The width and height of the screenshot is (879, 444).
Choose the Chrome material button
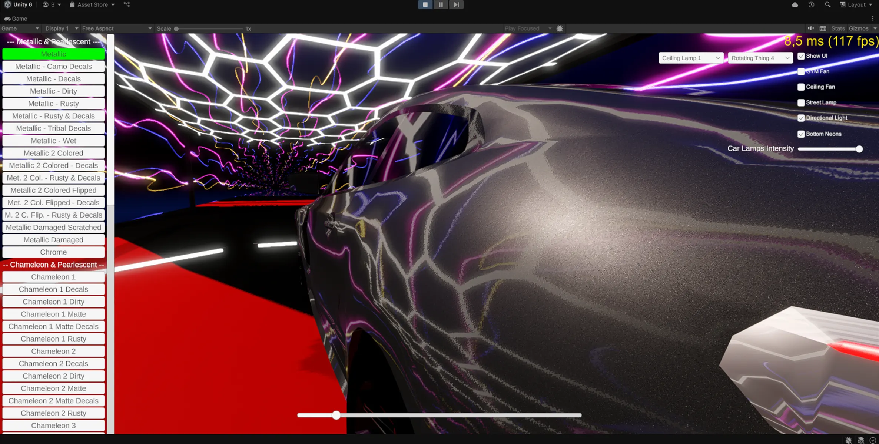(x=53, y=252)
